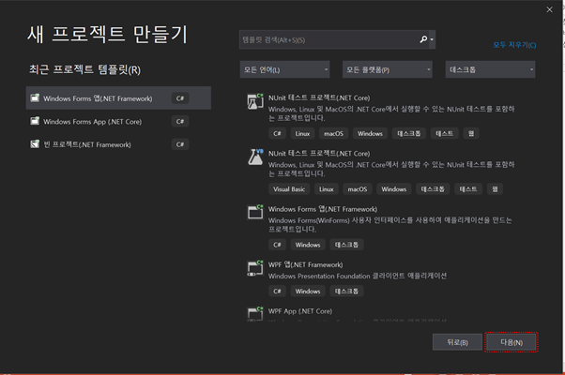
Task: Click recent 빈 프로젝트(.NET Framework) icon
Action: pyautogui.click(x=35, y=144)
